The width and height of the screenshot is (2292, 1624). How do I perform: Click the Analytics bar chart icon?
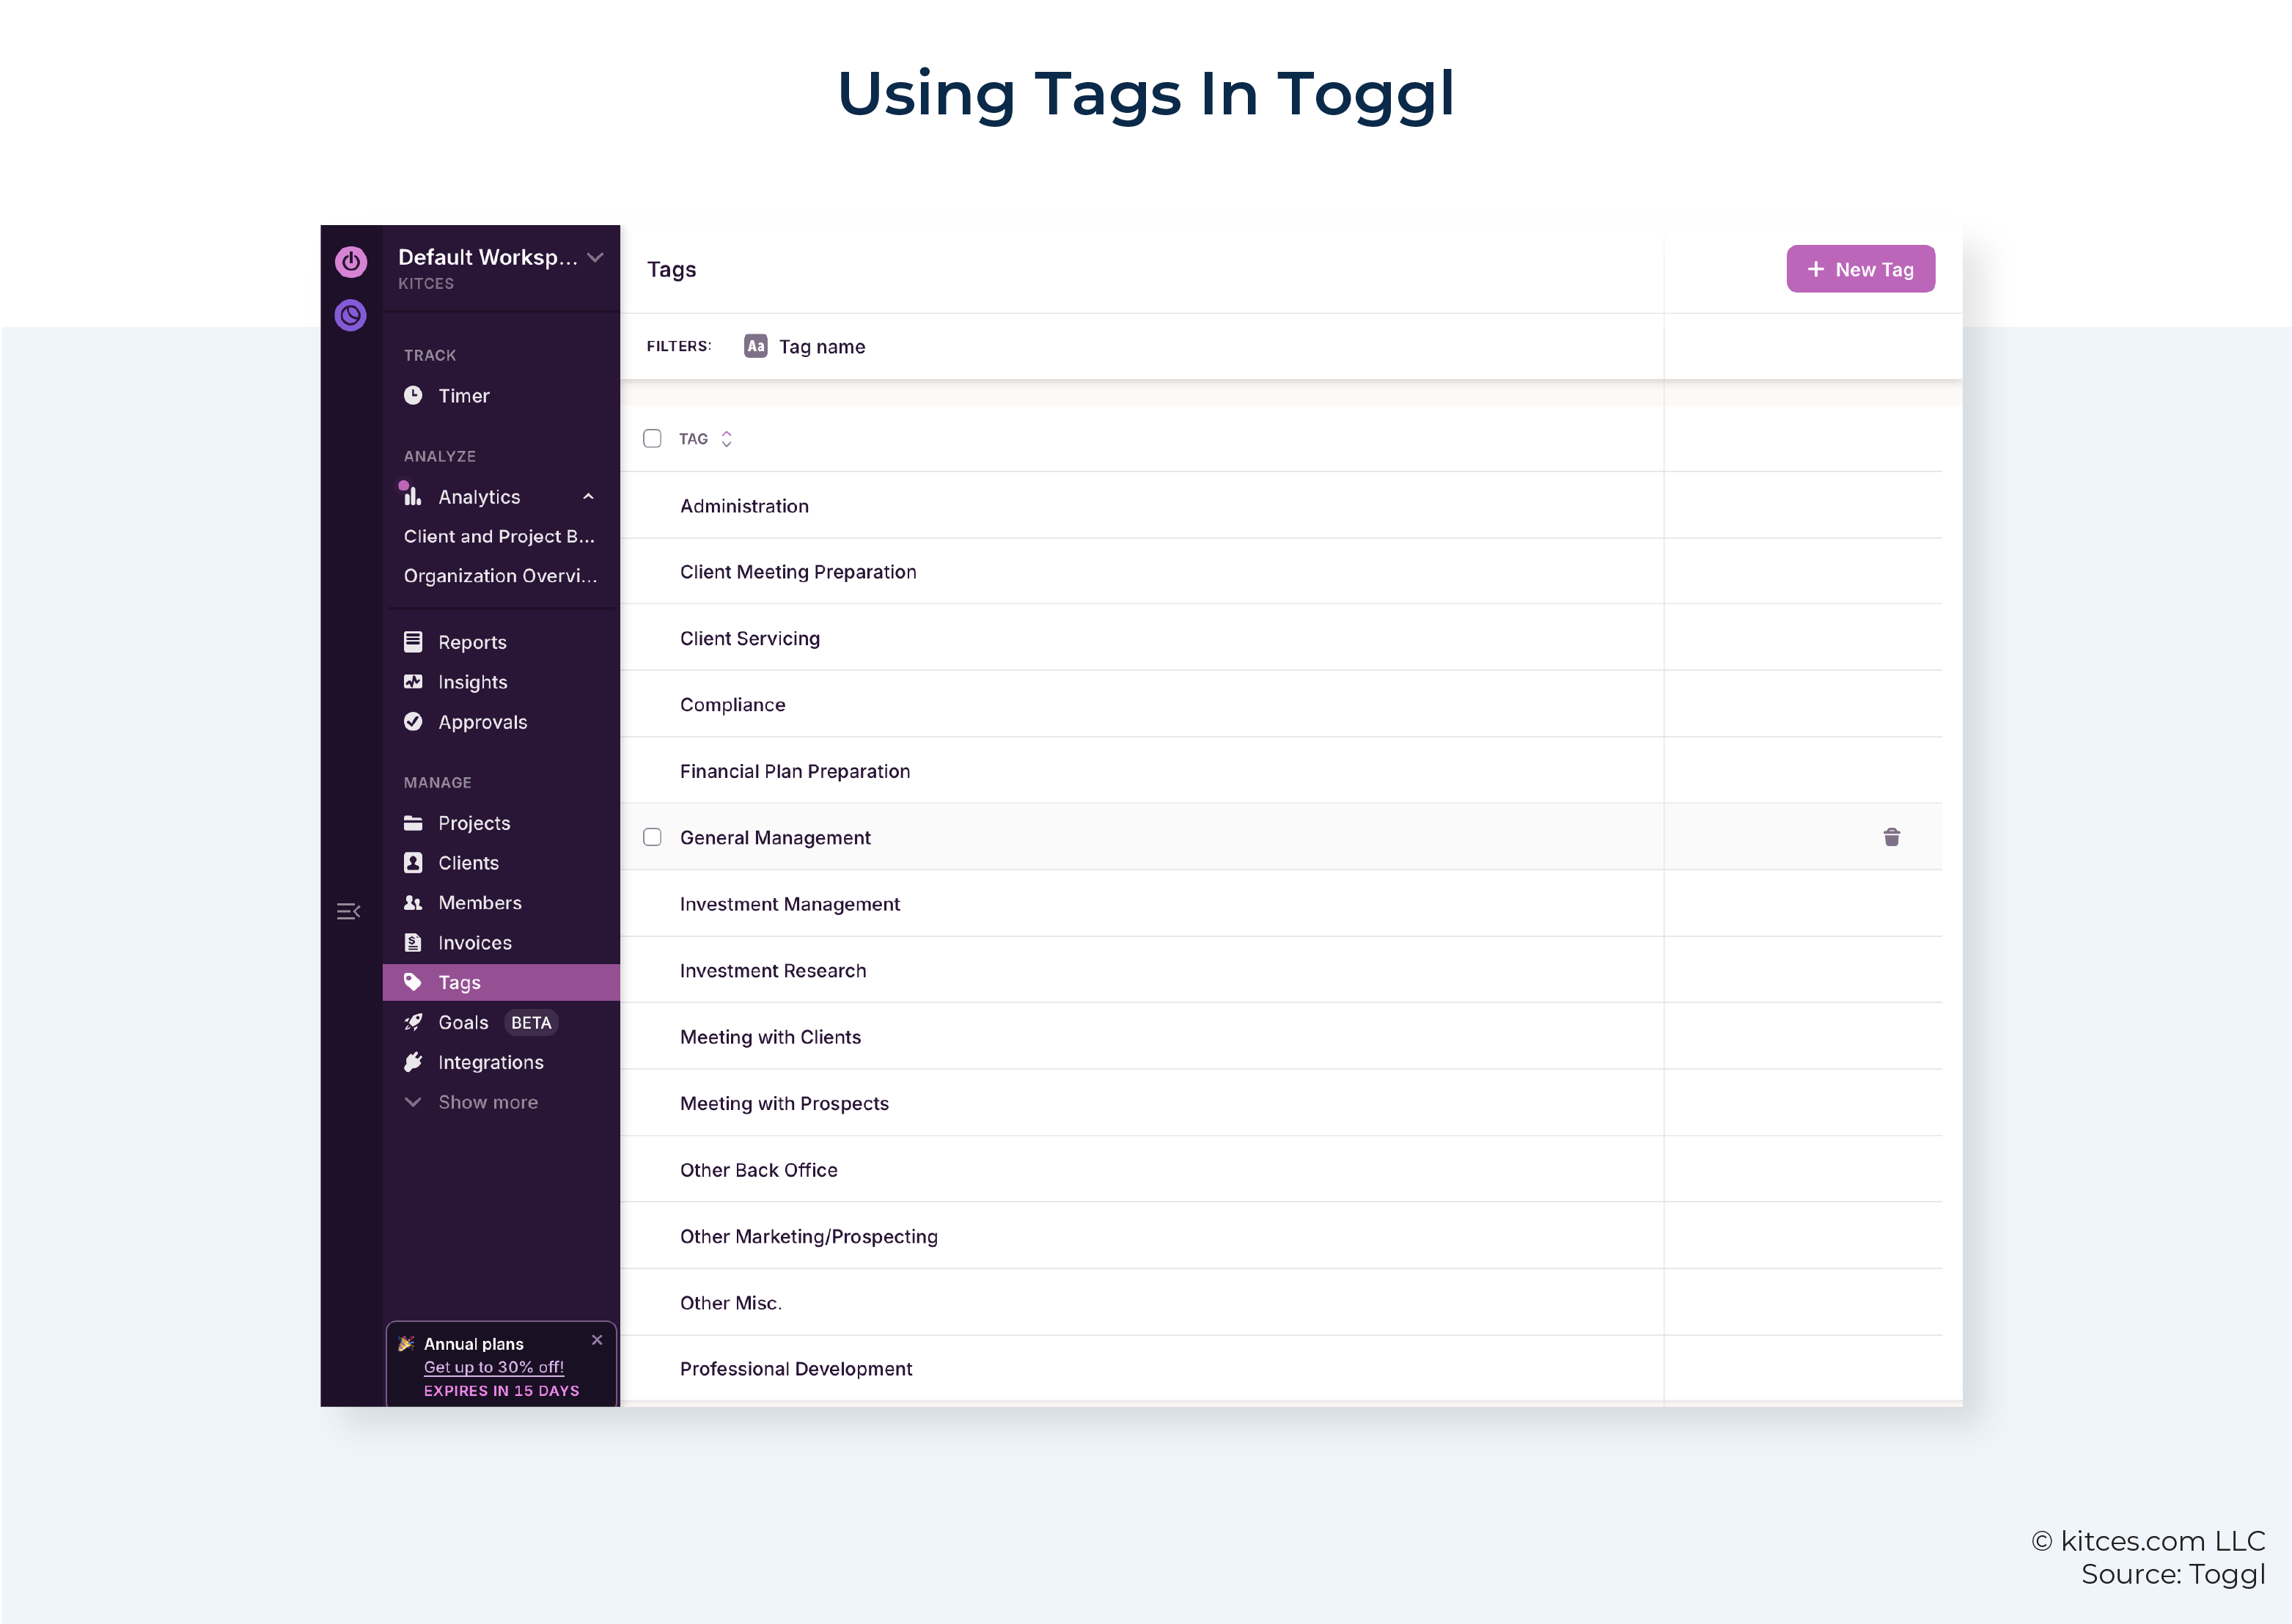(x=412, y=496)
